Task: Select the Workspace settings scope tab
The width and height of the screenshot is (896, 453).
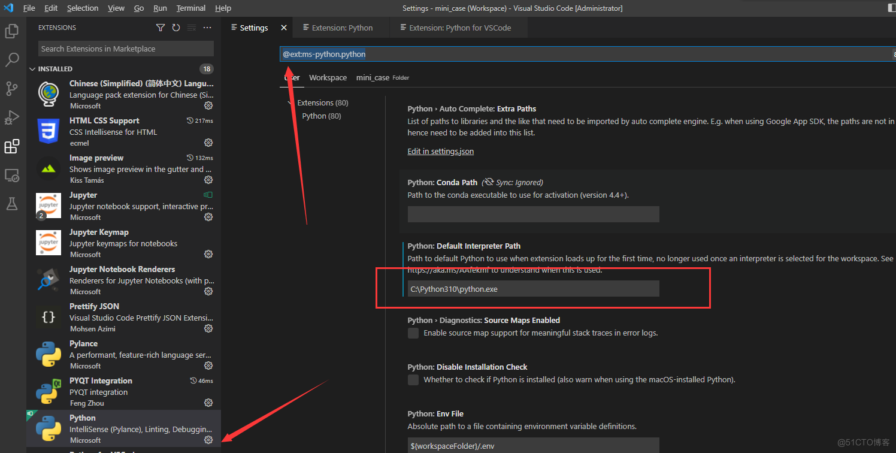Action: tap(328, 77)
